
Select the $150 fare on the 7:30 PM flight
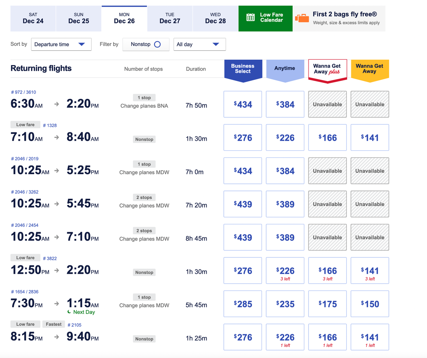coord(370,304)
